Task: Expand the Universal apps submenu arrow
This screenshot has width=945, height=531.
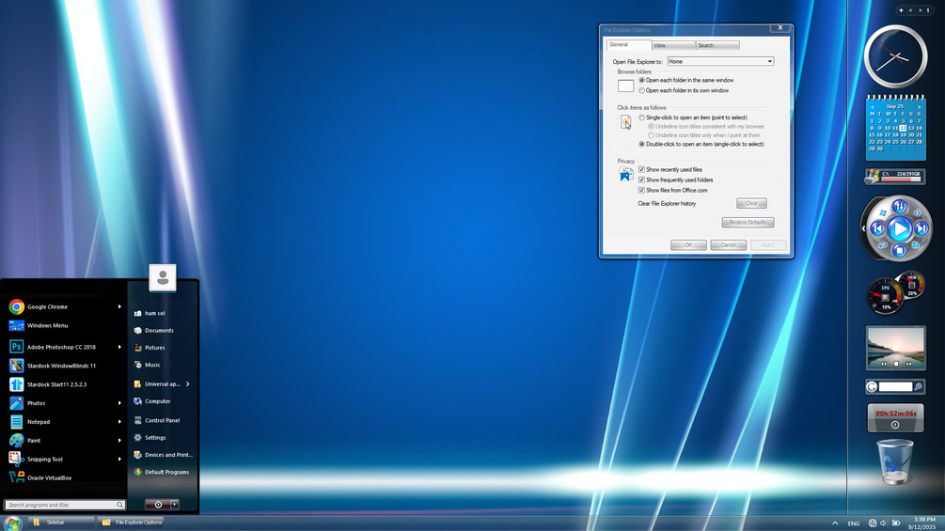Action: [x=187, y=383]
